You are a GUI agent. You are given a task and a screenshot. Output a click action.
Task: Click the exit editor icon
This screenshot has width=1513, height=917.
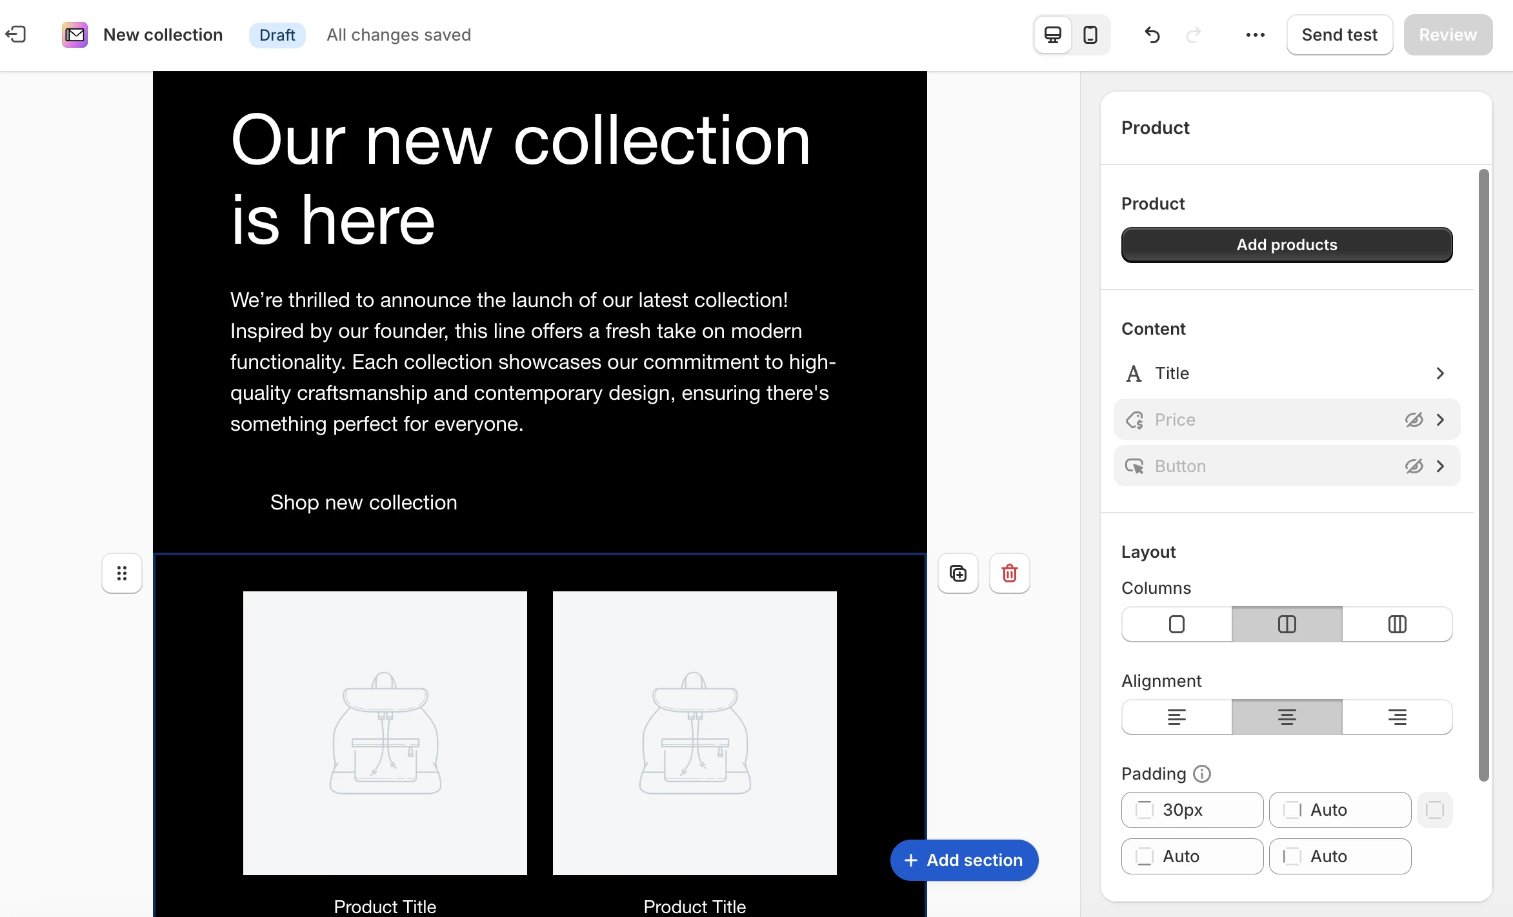coord(15,34)
